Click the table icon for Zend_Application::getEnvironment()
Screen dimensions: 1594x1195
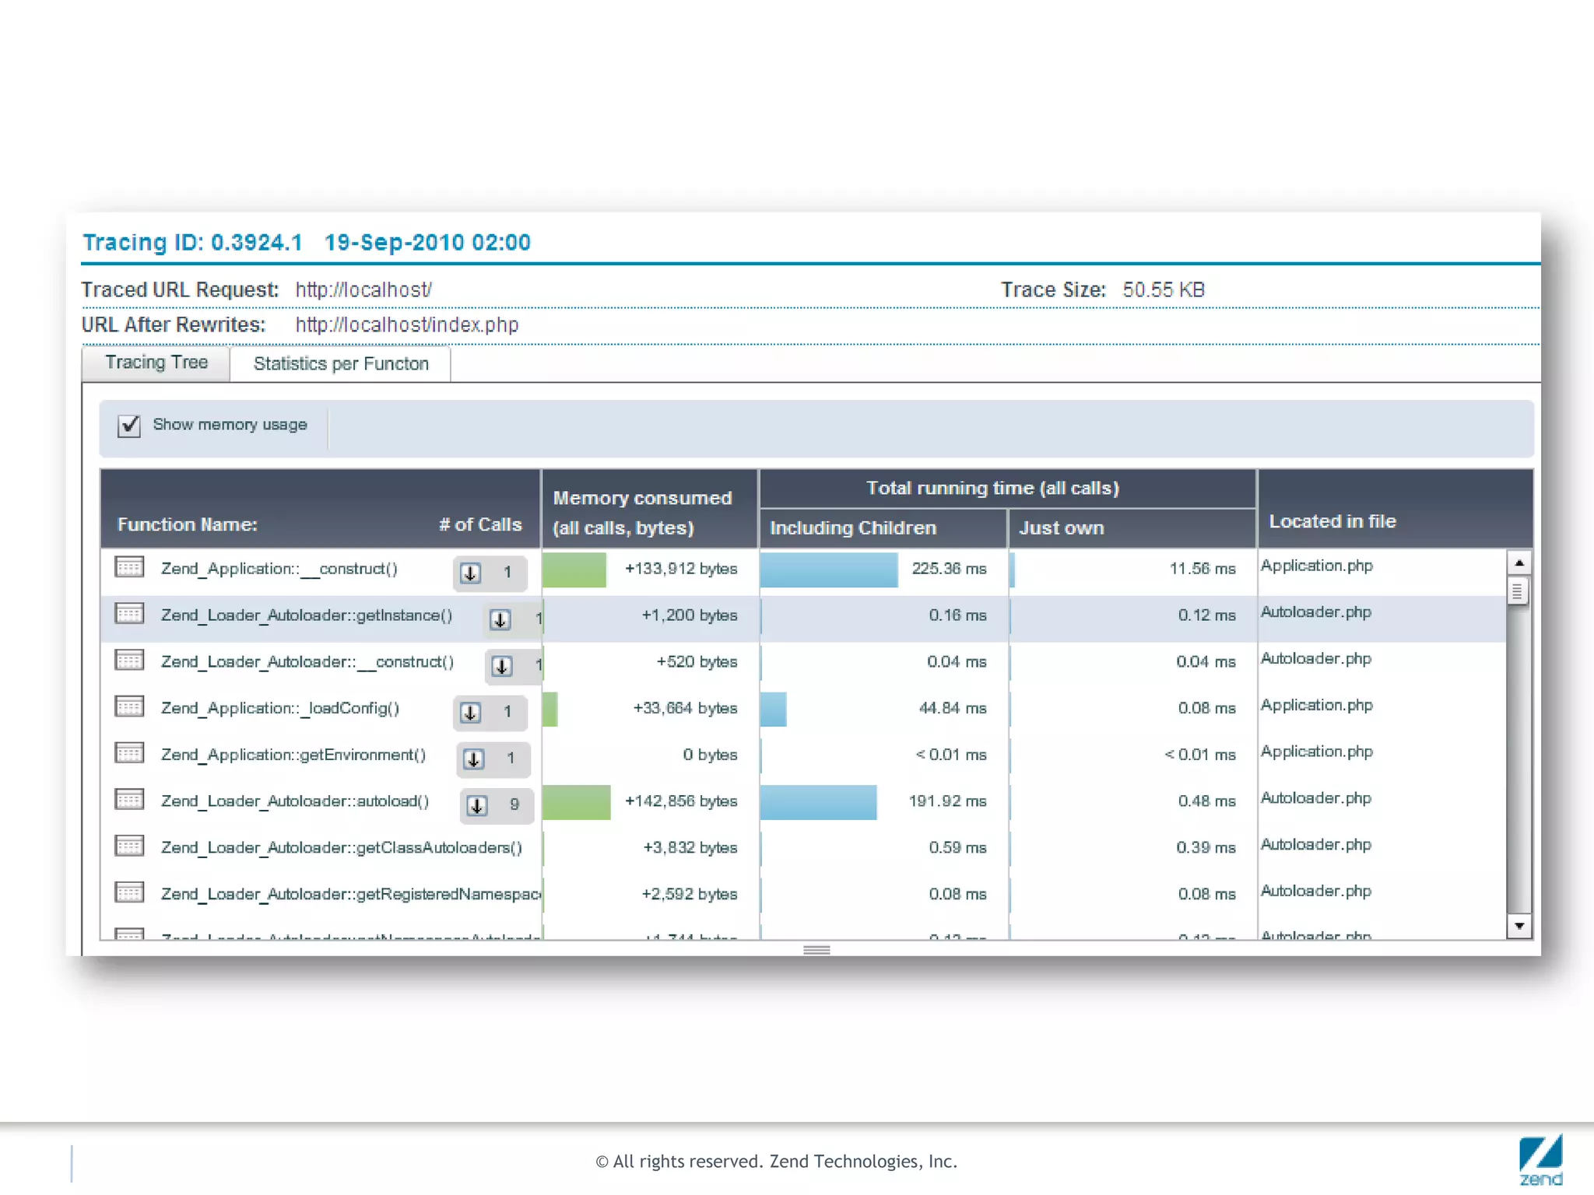pyautogui.click(x=129, y=753)
